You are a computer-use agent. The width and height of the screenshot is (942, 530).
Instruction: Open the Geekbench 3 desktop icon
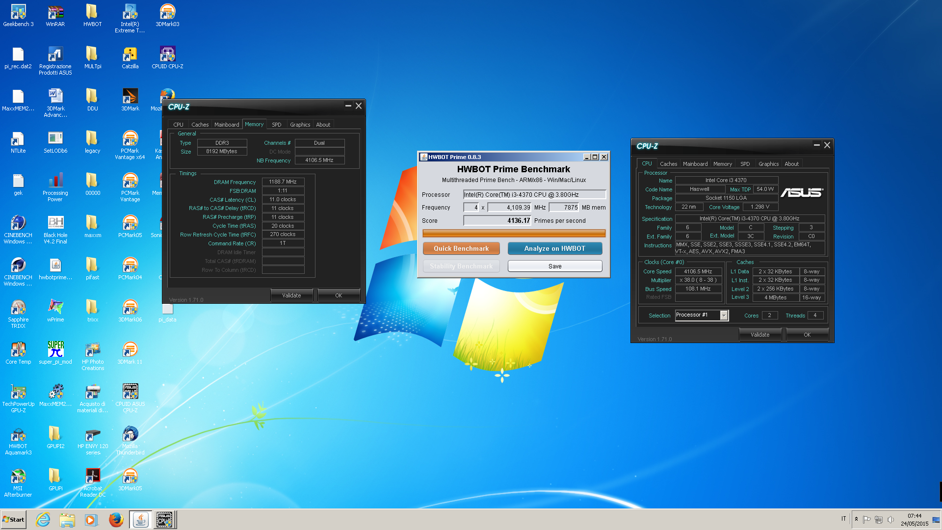coord(18,15)
